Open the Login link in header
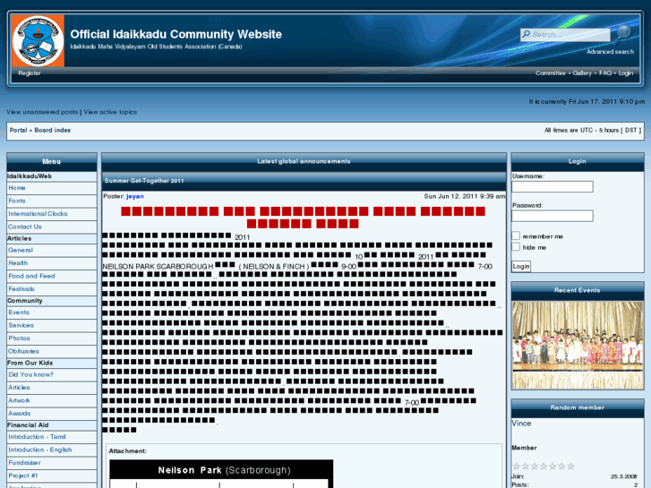 tap(626, 73)
